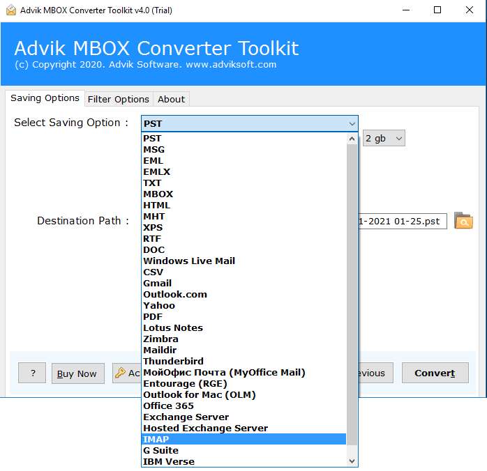
Task: Pick Exchange Server from the list
Action: pyautogui.click(x=244, y=417)
